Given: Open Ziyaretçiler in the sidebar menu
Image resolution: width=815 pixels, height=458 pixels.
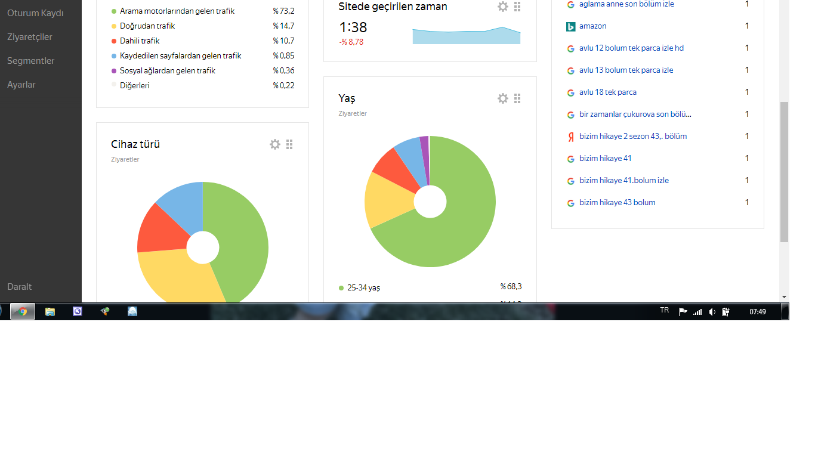Looking at the screenshot, I should pyautogui.click(x=30, y=37).
